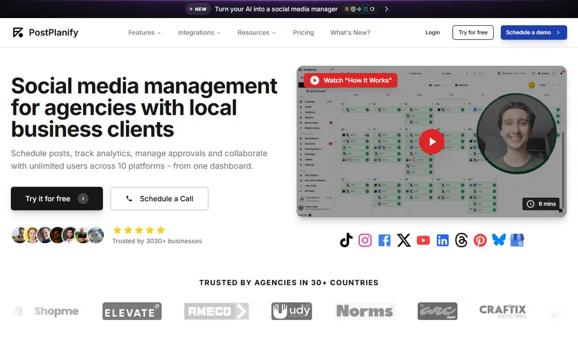Click the AMECO customer logo
Image resolution: width=578 pixels, height=361 pixels.
tap(216, 311)
